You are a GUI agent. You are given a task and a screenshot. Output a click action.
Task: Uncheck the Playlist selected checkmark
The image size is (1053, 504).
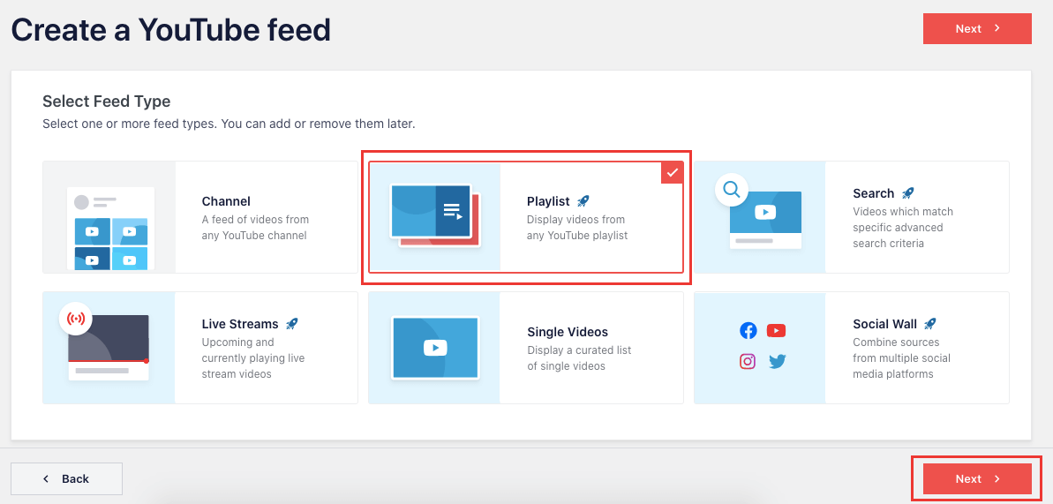click(x=673, y=172)
